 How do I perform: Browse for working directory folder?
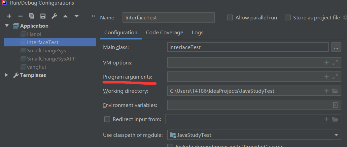[x=335, y=91]
